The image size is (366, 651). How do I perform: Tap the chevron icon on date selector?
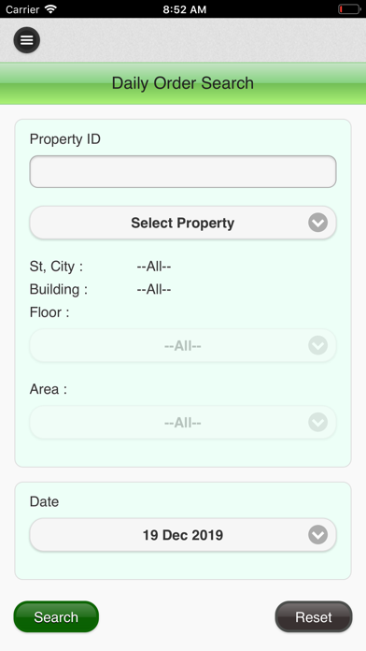tap(318, 535)
